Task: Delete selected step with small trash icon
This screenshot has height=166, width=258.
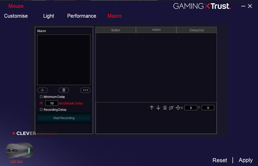Action: pyautogui.click(x=165, y=108)
